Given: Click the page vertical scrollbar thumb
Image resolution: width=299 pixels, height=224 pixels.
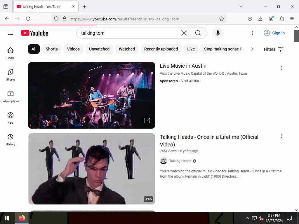Looking at the screenshot, I should point(296,36).
